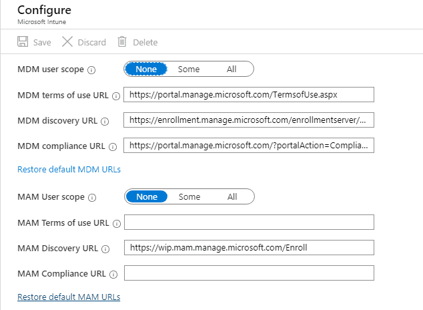Set MAM User scope to All
423x310 pixels.
point(232,196)
